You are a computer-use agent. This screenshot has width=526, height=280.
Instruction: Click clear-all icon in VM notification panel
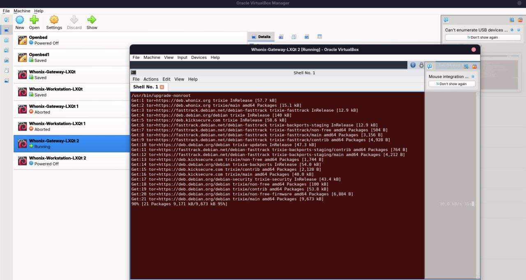(474, 66)
